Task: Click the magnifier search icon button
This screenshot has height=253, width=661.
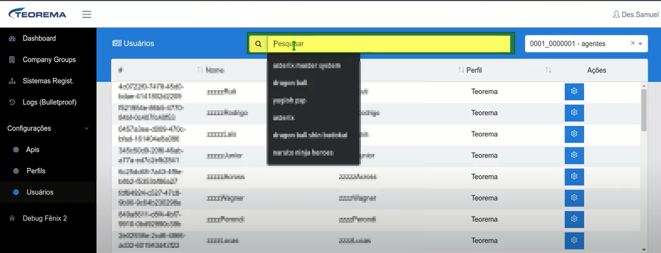Action: tap(259, 44)
